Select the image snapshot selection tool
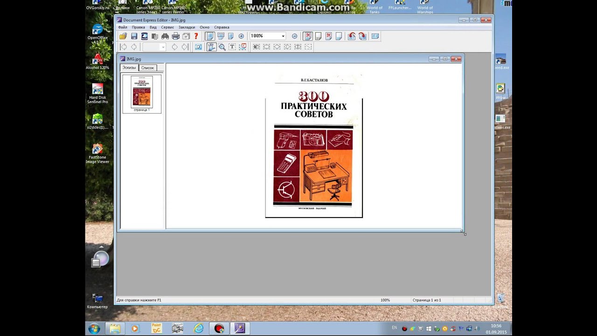This screenshot has height=336, width=597. pos(243,47)
